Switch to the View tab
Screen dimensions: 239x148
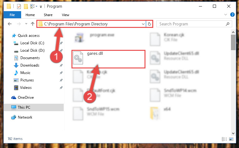(65, 15)
